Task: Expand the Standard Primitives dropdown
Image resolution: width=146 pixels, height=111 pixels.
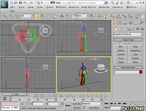Action: (x=142, y=34)
